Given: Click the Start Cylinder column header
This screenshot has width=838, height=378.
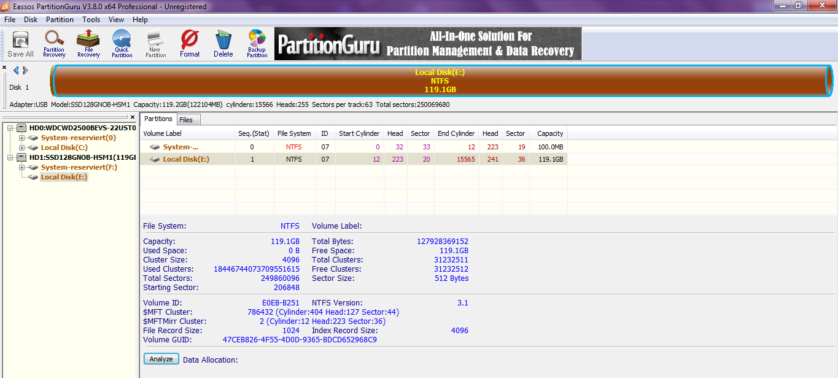Looking at the screenshot, I should point(360,133).
